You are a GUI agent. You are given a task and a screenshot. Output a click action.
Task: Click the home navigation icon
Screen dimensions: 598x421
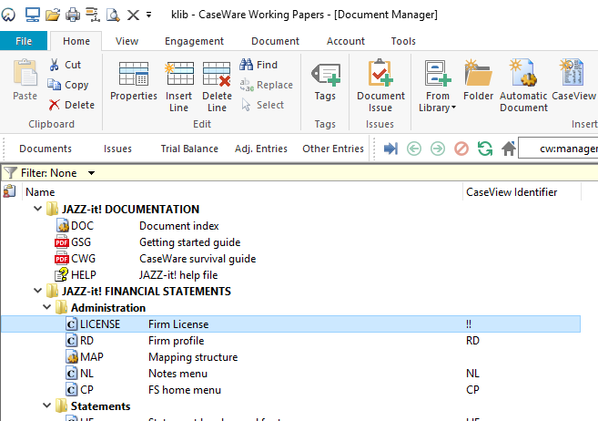tap(509, 149)
